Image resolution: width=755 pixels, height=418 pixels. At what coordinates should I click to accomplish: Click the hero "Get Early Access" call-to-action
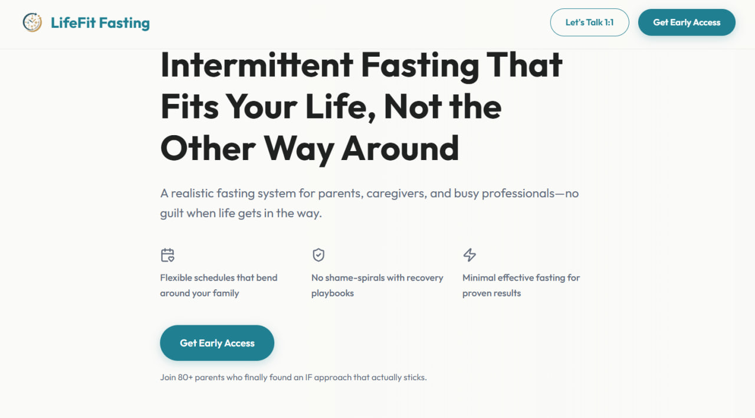pos(217,342)
